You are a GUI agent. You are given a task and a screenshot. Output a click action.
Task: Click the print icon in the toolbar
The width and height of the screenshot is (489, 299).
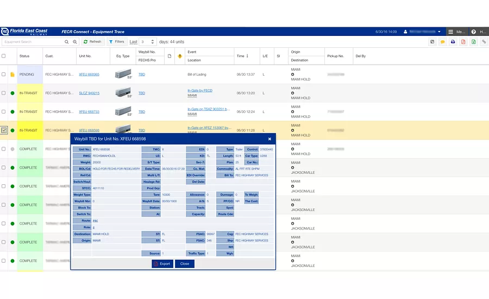click(453, 42)
